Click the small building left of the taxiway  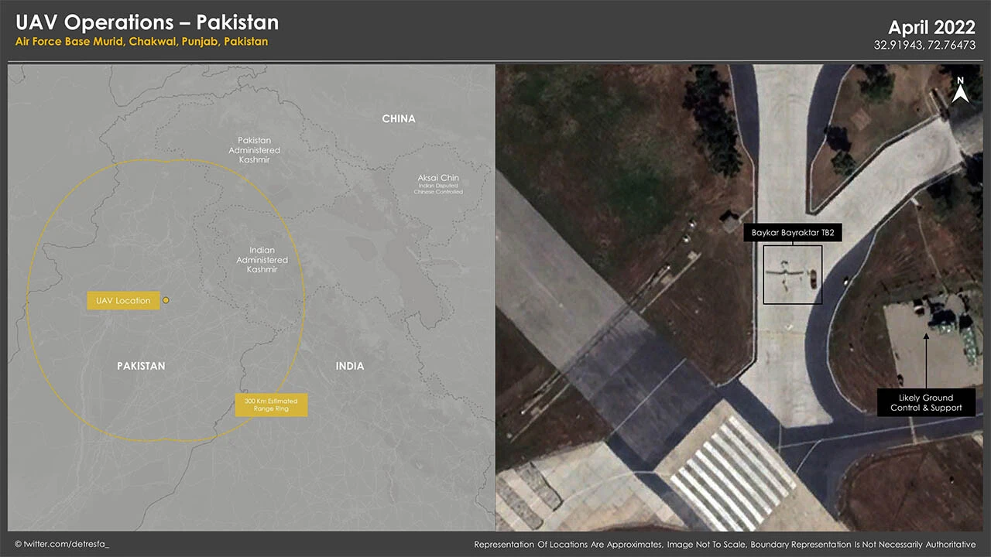(729, 224)
